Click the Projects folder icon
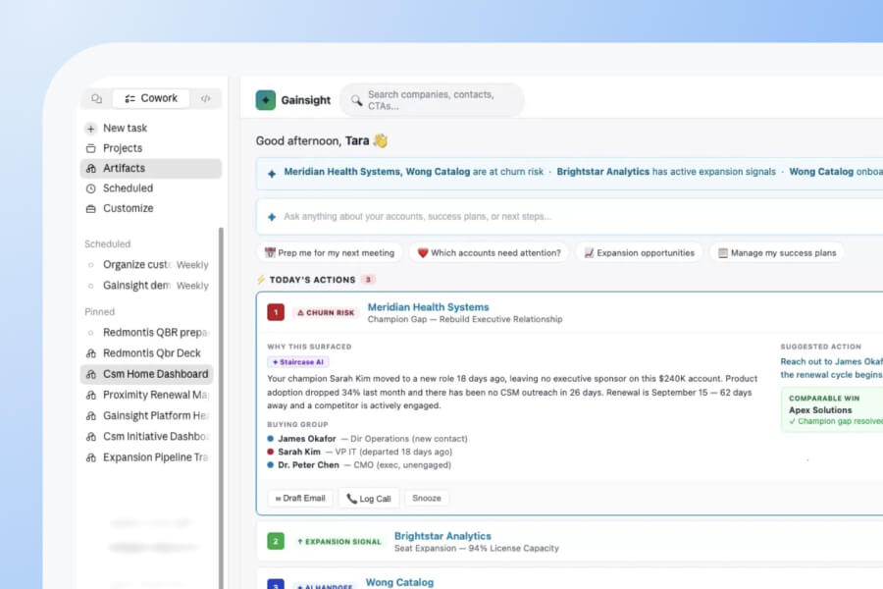Viewport: 883px width, 589px height. 90,149
